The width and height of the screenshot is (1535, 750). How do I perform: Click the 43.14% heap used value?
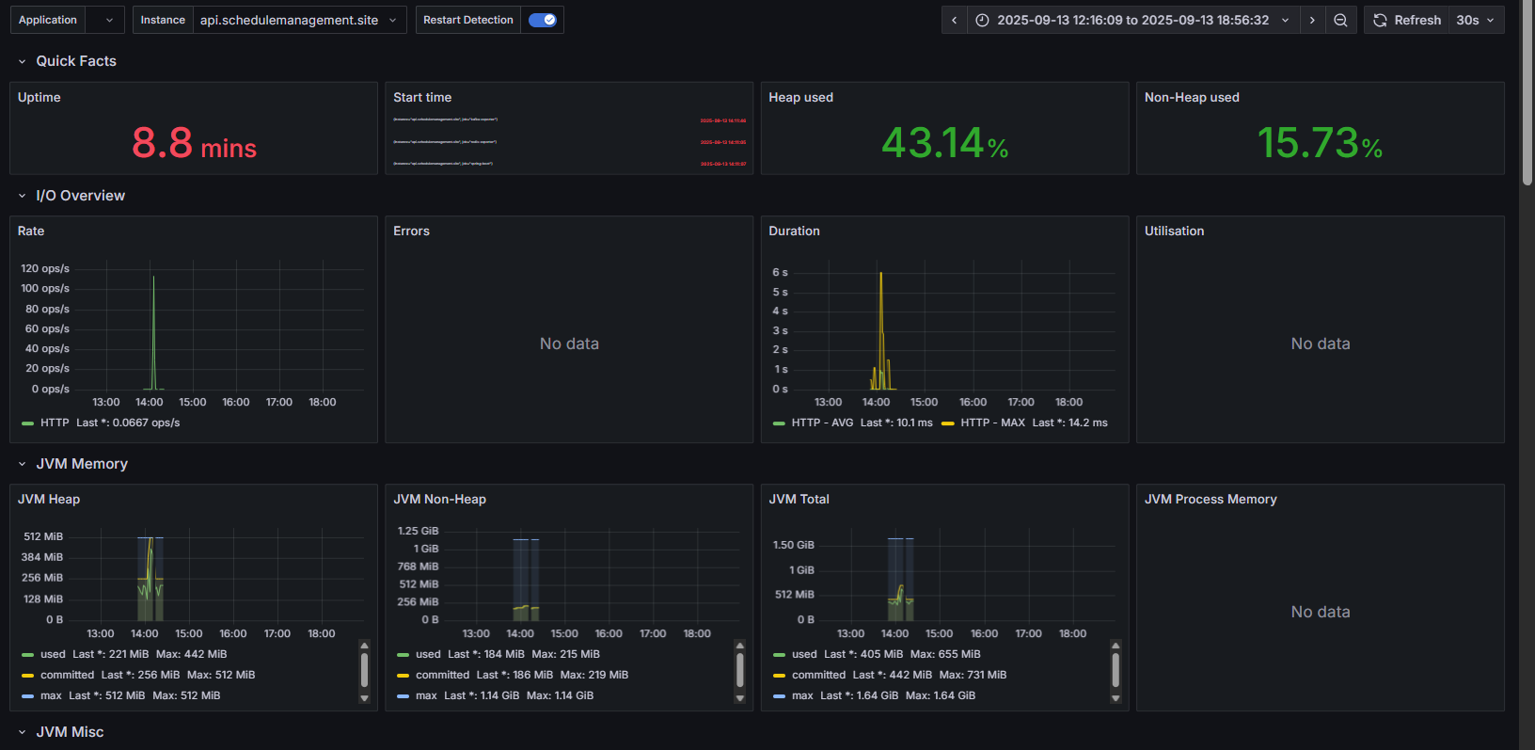[x=944, y=143]
